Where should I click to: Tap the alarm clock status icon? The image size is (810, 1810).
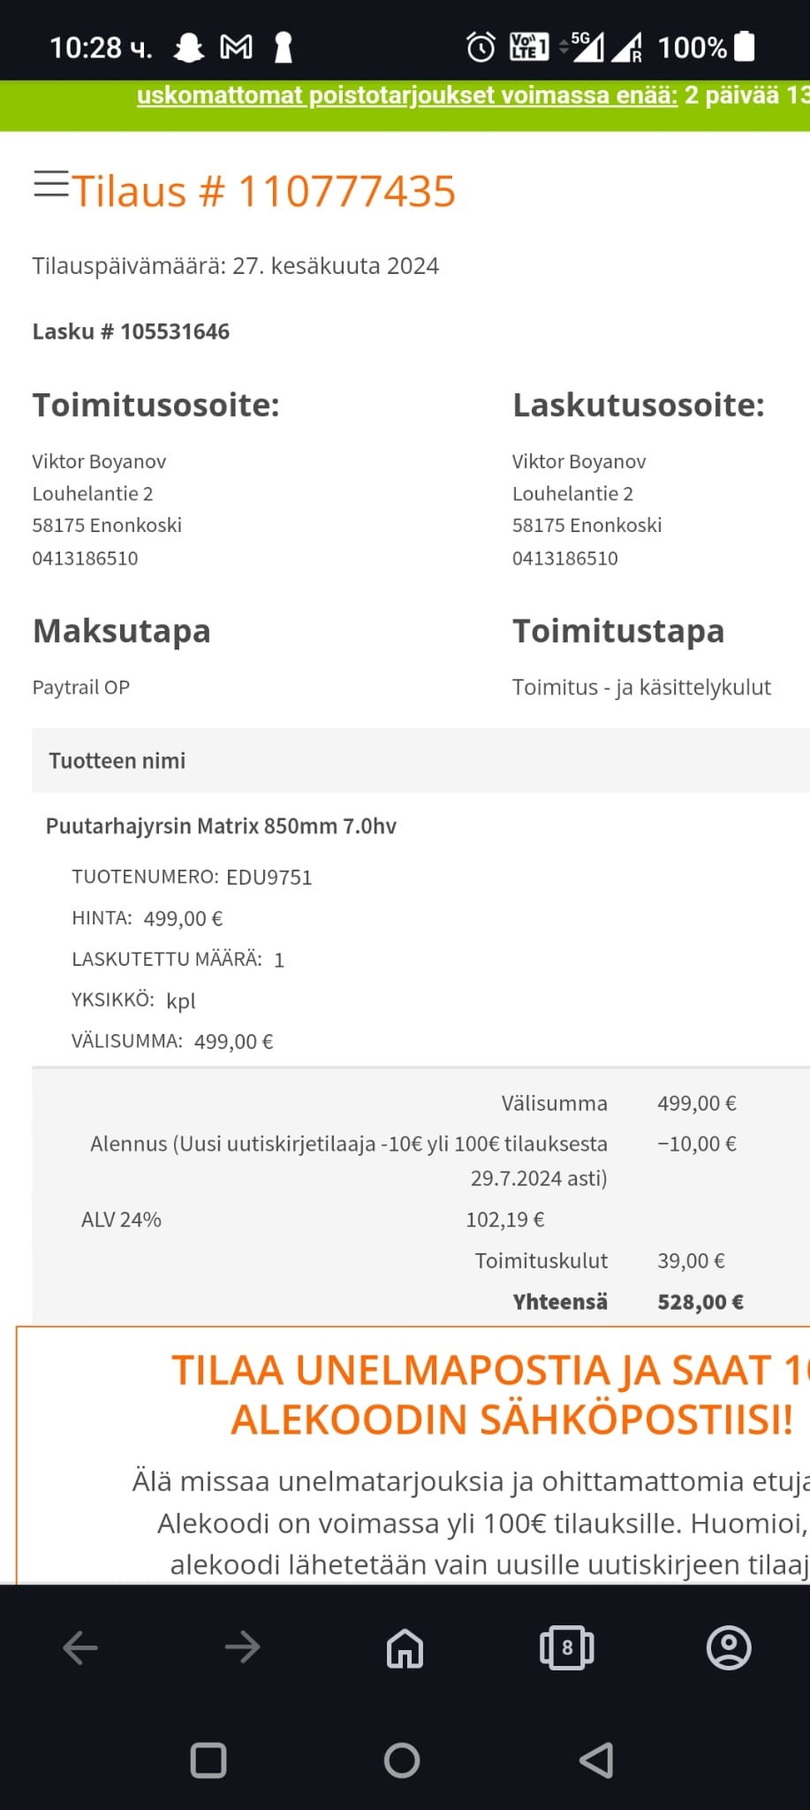pyautogui.click(x=481, y=48)
